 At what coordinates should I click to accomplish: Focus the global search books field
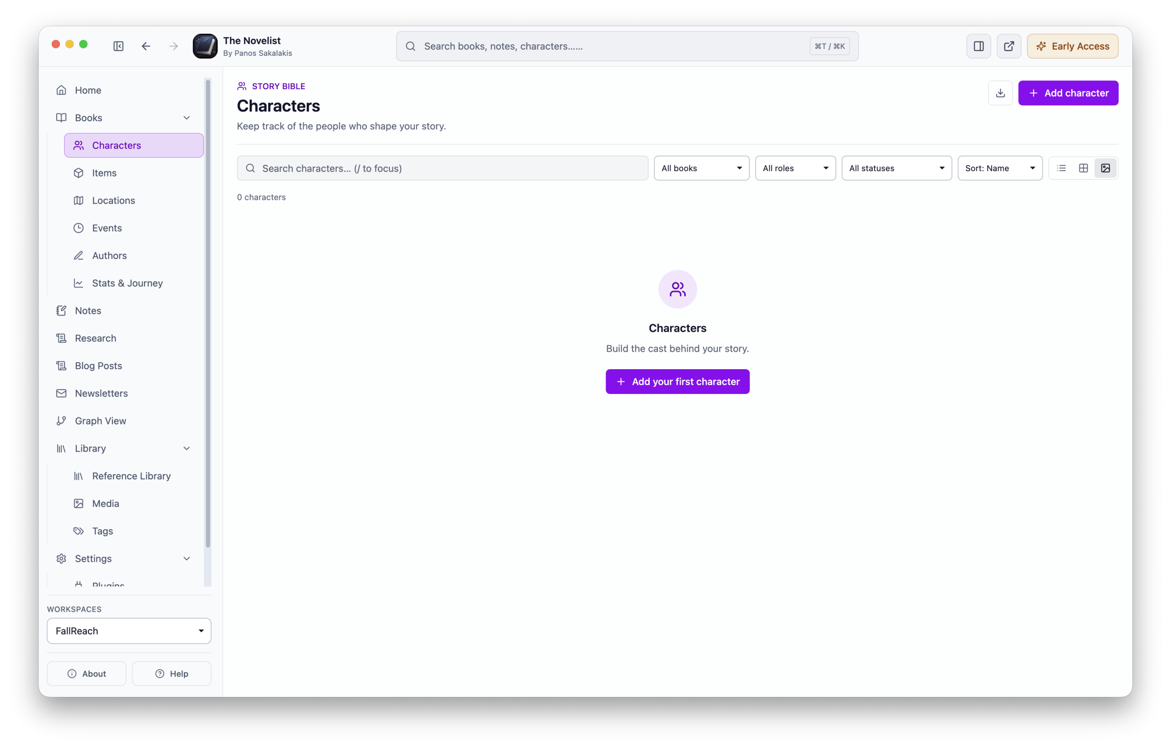pyautogui.click(x=627, y=46)
